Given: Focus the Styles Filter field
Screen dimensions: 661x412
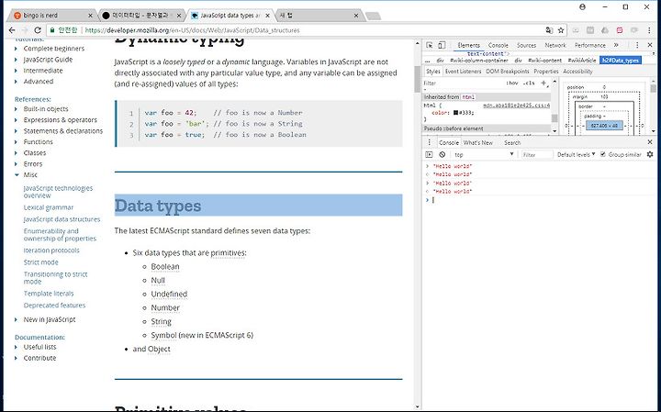Looking at the screenshot, I should [464, 83].
